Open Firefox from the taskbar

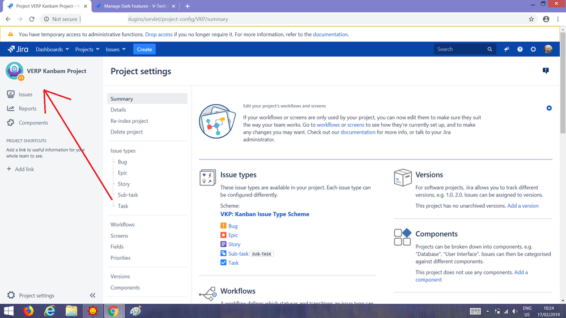(28, 311)
